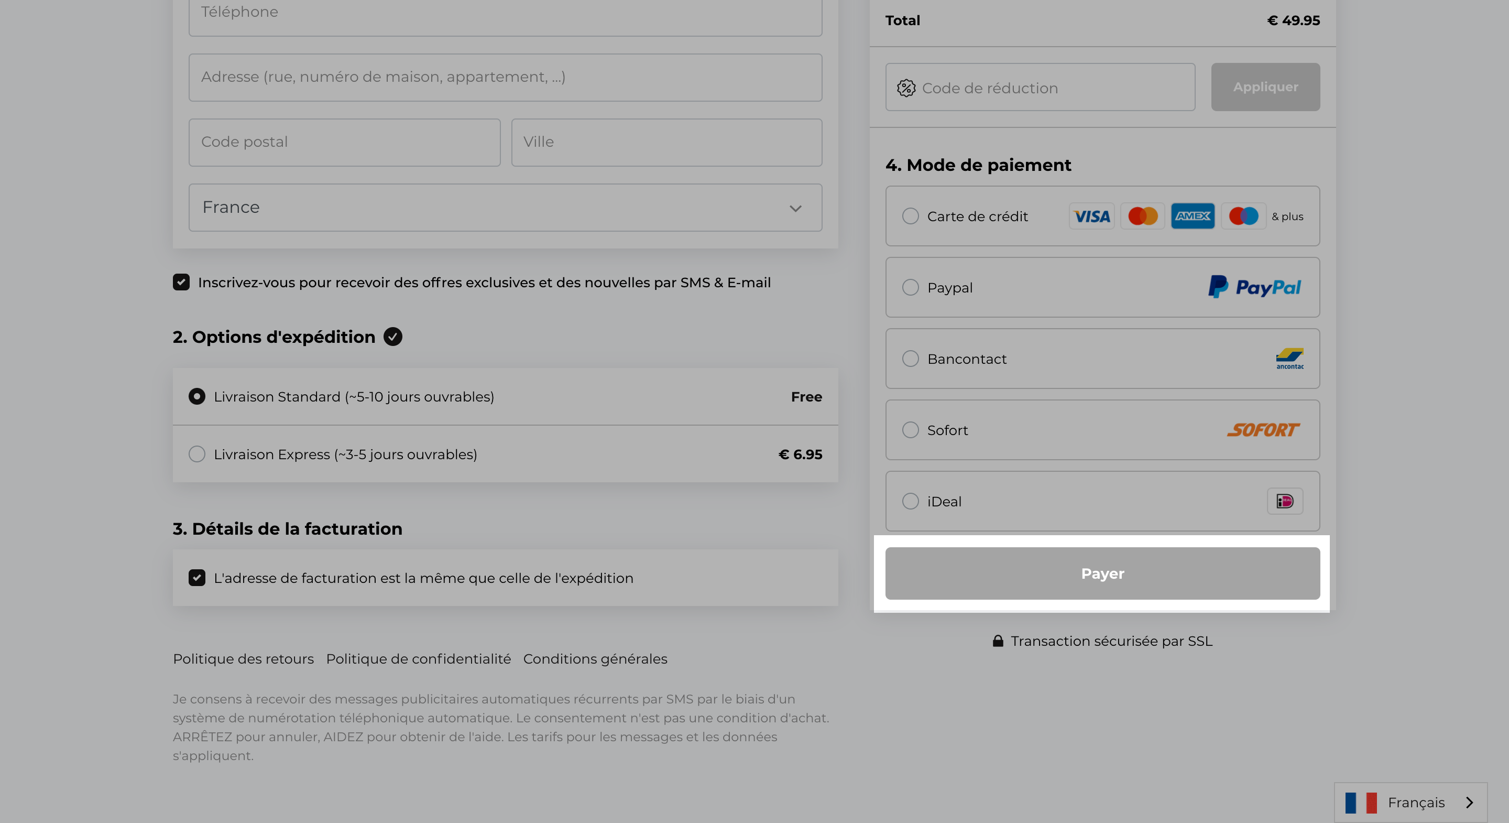Click the Mastercard logo icon
Screen dimensions: 1509x823
[x=1142, y=216]
